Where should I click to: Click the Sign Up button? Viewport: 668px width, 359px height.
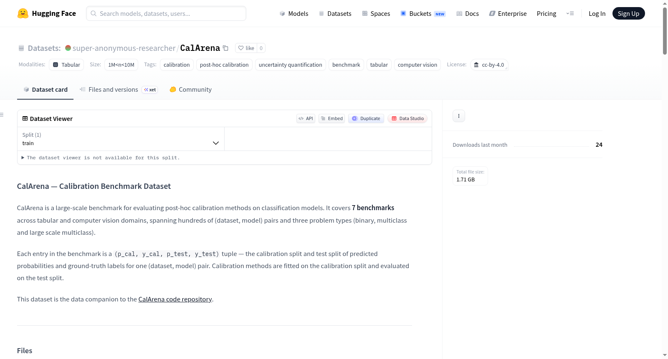pos(628,13)
